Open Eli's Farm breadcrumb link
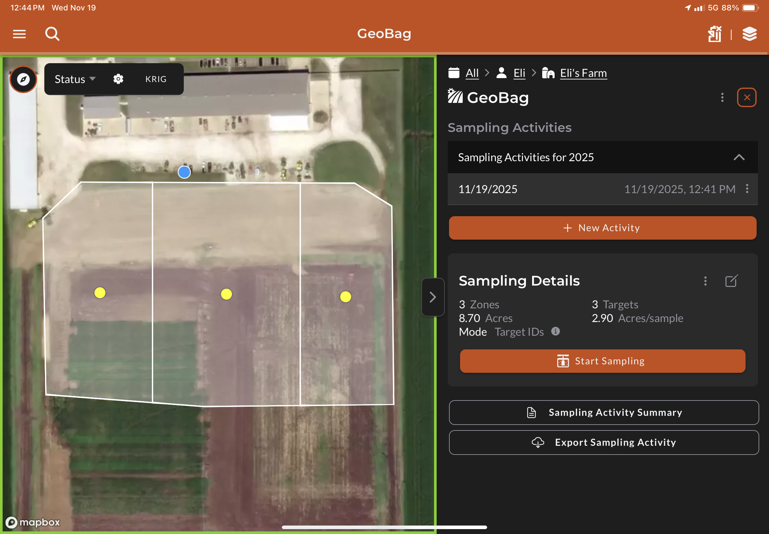This screenshot has height=534, width=769. pos(584,73)
